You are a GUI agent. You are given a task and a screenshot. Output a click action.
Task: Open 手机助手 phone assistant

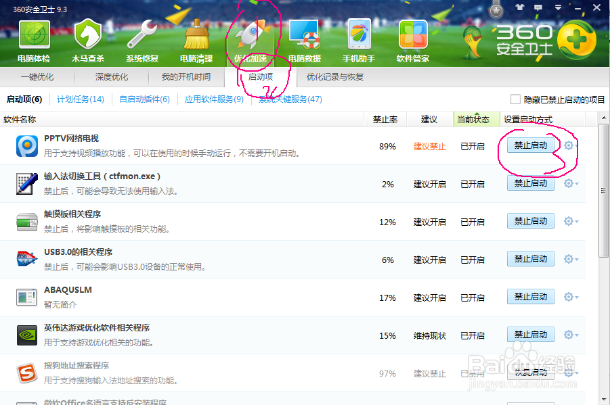[359, 41]
